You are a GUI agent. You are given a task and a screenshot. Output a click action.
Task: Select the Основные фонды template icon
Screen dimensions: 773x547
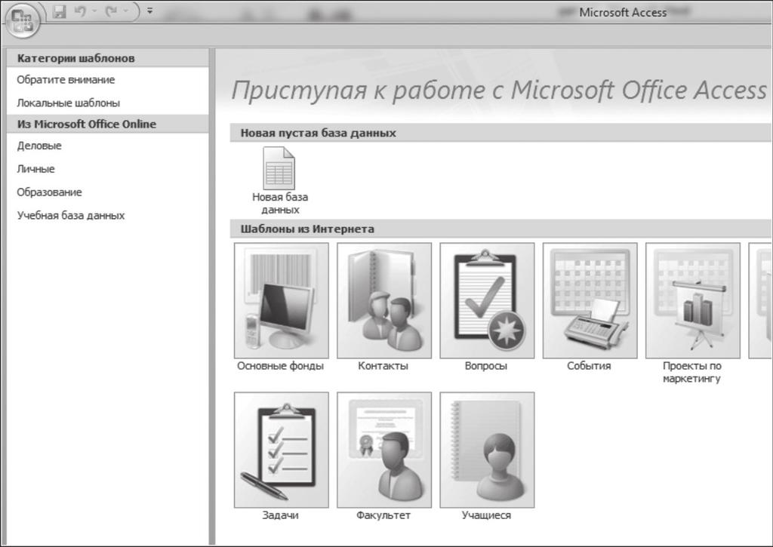[x=282, y=300]
